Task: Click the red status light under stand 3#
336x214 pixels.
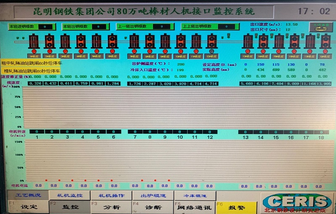Action: pos(66,51)
